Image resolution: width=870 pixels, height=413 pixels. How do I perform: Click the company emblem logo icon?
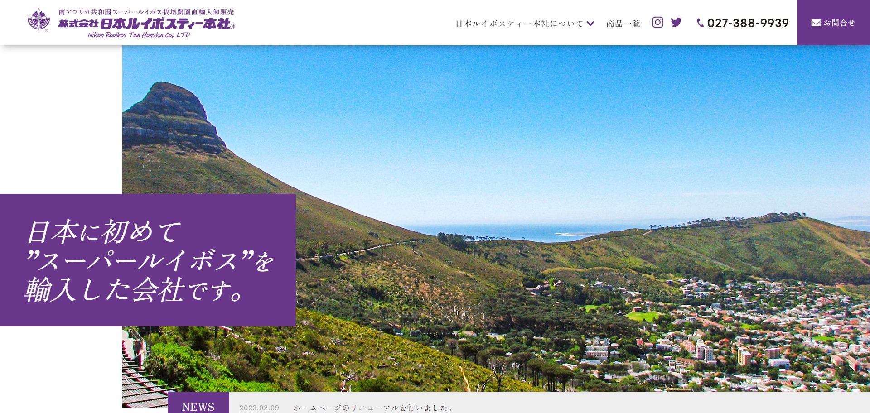point(39,20)
